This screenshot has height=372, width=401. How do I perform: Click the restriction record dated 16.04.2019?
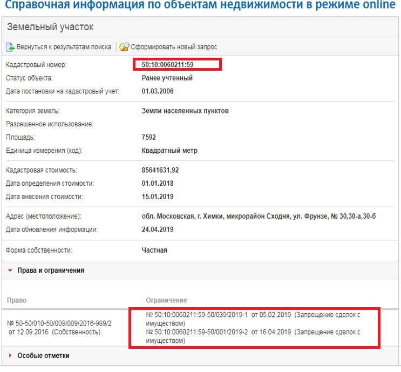(x=253, y=336)
